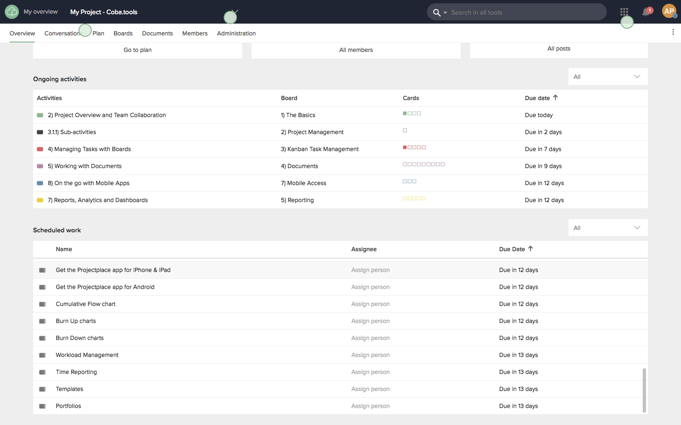Viewport: 681px width, 425px height.
Task: Click Assign person for Burn Up charts
Action: tap(370, 321)
